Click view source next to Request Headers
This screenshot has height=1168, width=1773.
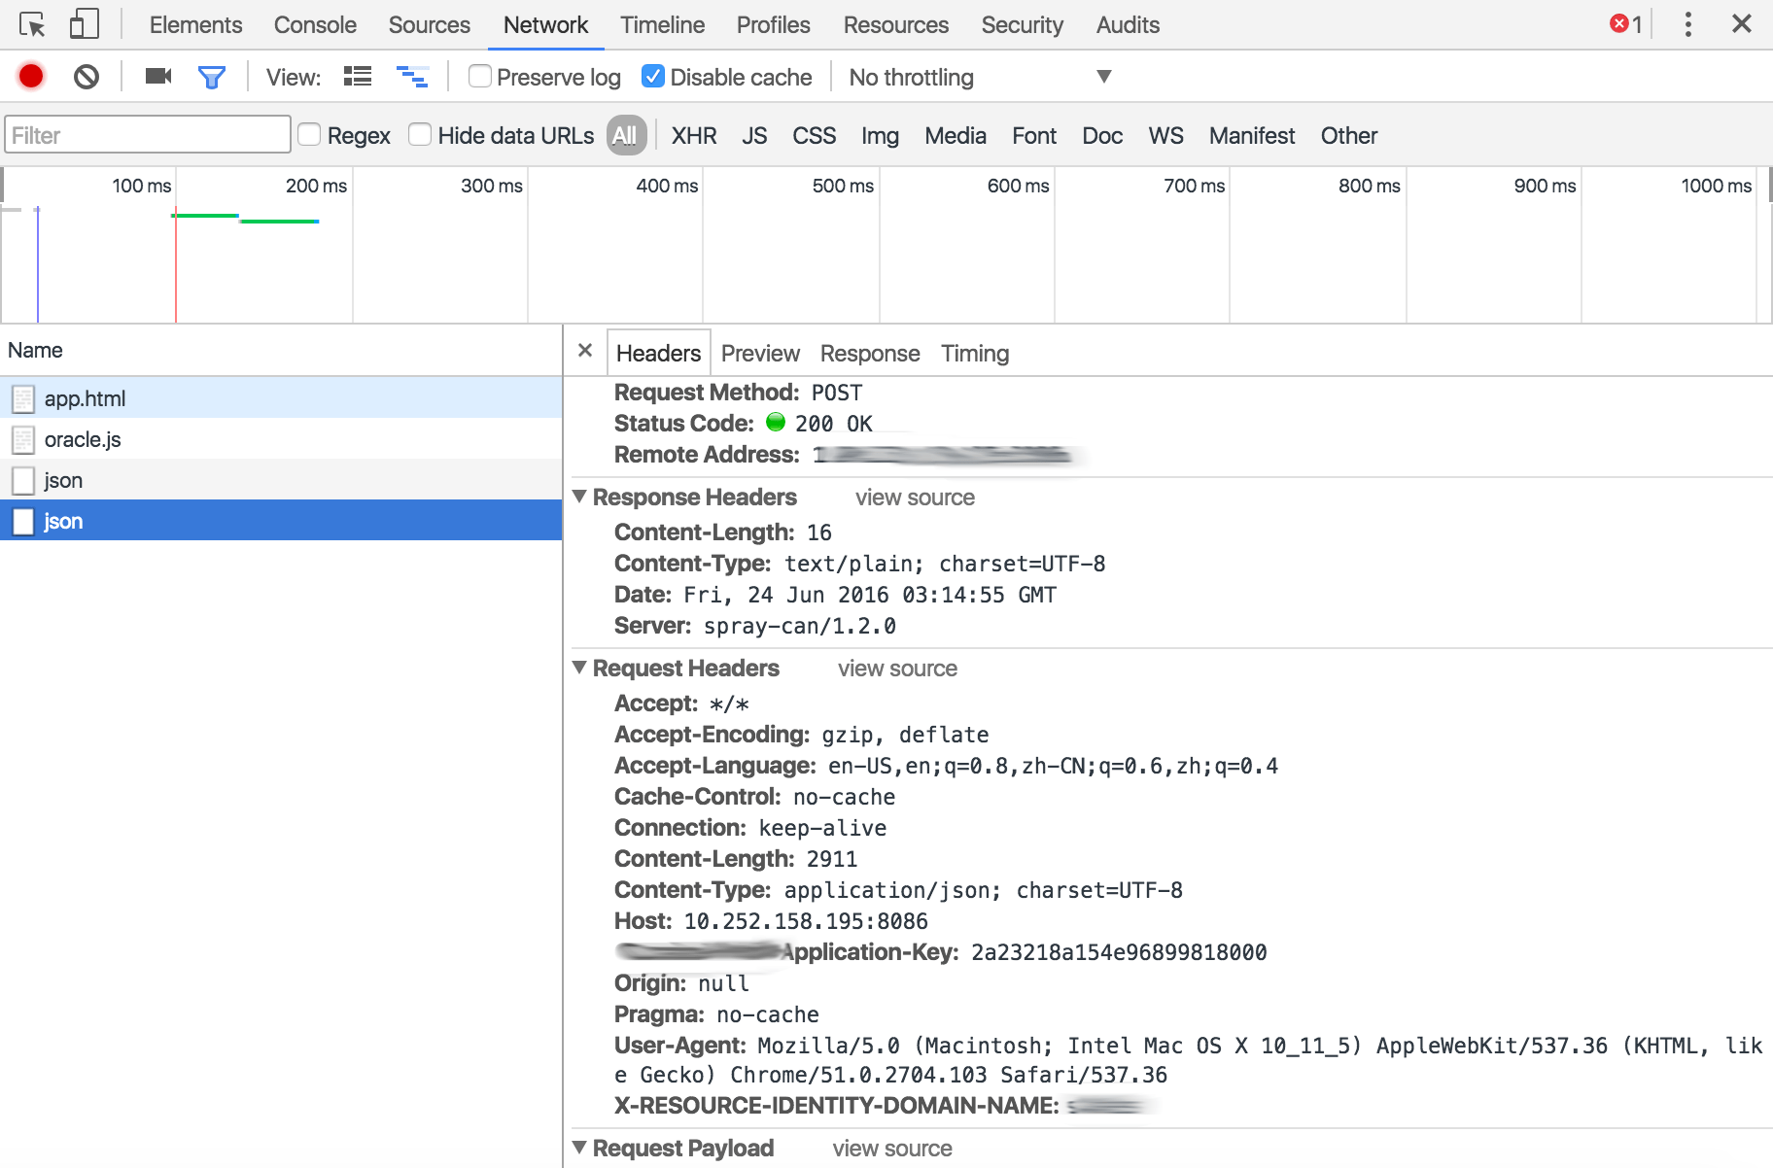tap(896, 669)
